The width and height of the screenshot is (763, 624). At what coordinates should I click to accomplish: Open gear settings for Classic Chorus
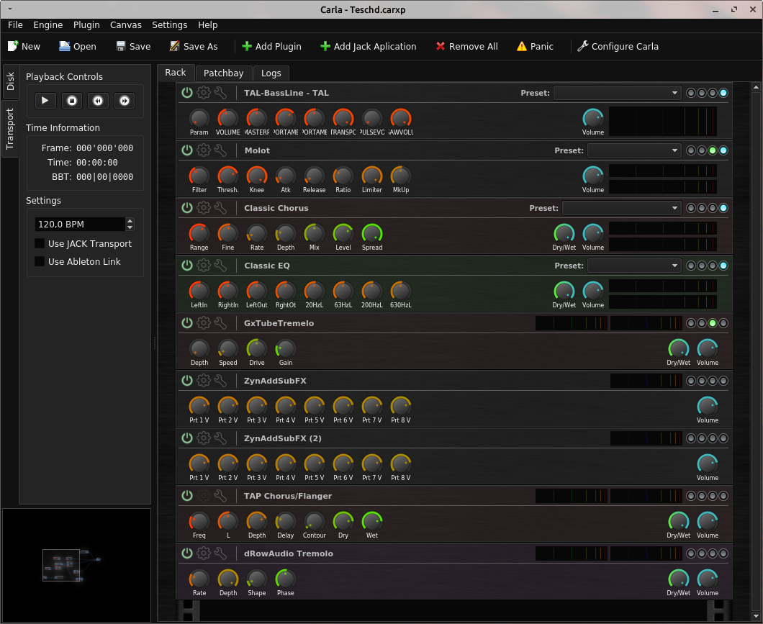[204, 208]
